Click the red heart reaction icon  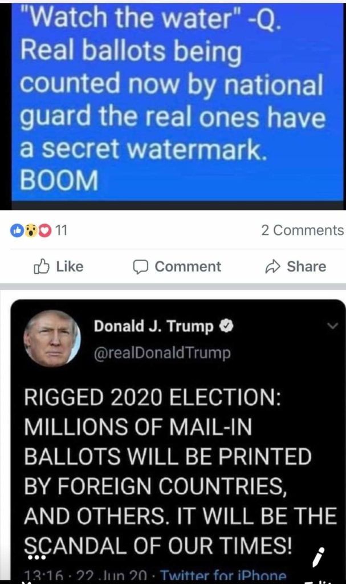click(44, 230)
